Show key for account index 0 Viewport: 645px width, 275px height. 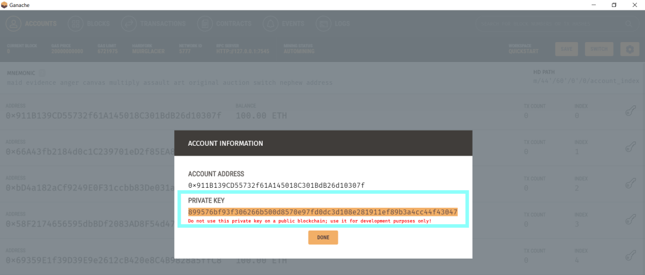tap(629, 111)
